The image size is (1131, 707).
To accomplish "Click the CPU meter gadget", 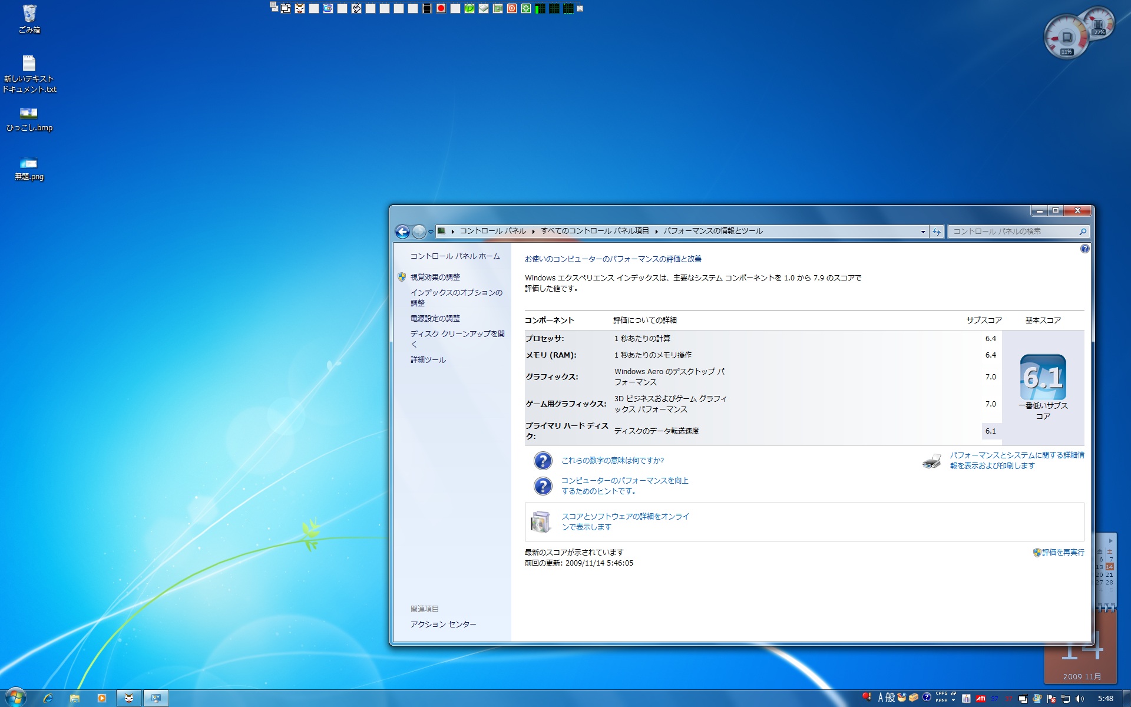I will (x=1066, y=38).
